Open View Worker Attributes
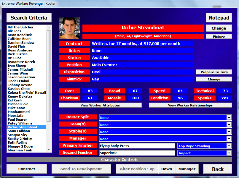 (100, 105)
